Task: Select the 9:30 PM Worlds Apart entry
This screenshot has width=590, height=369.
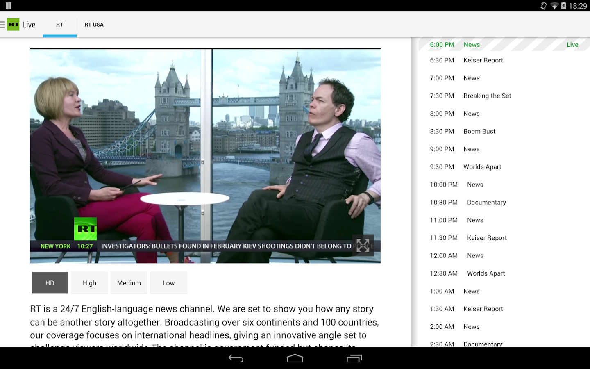Action: (504, 167)
